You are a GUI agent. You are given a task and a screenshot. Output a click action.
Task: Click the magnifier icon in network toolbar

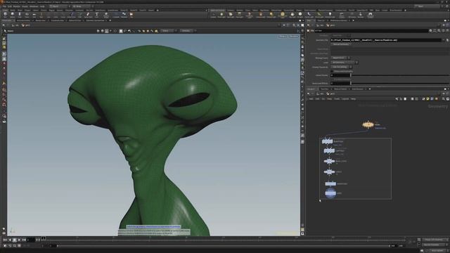pos(444,99)
